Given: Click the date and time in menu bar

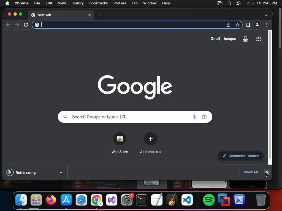Looking at the screenshot, I should pyautogui.click(x=261, y=3).
